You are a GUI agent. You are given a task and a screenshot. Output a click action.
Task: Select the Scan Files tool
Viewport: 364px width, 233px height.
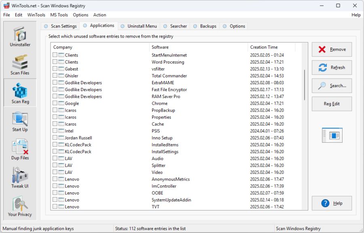19,64
